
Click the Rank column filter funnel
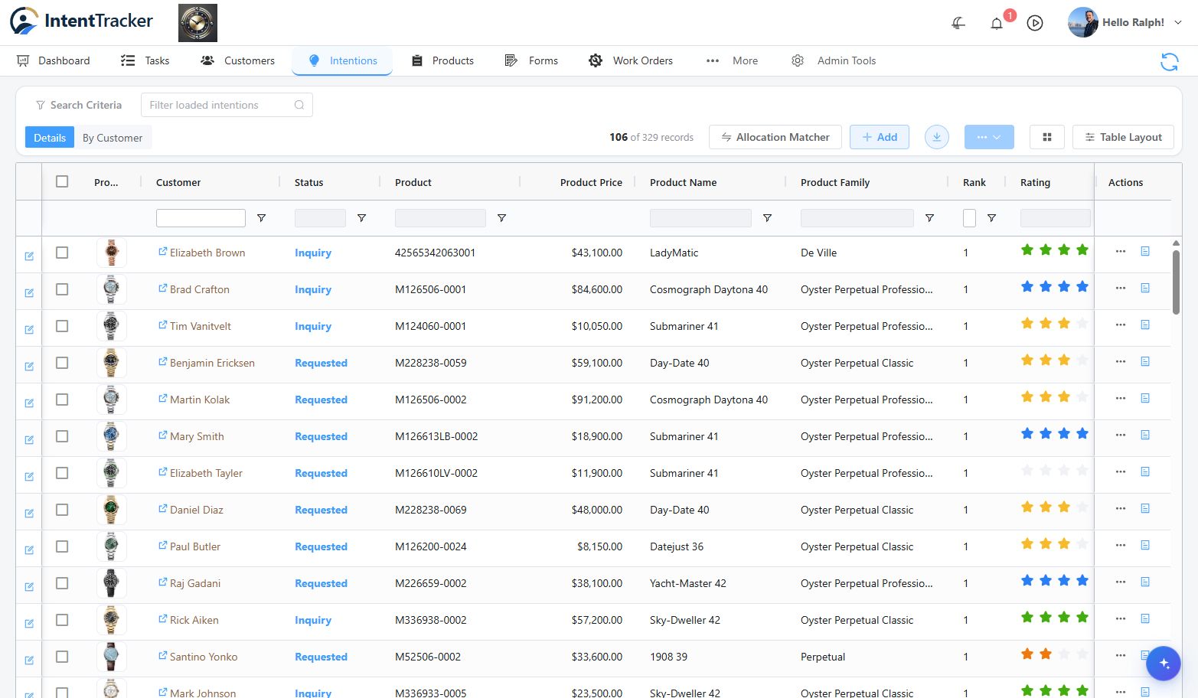point(991,218)
